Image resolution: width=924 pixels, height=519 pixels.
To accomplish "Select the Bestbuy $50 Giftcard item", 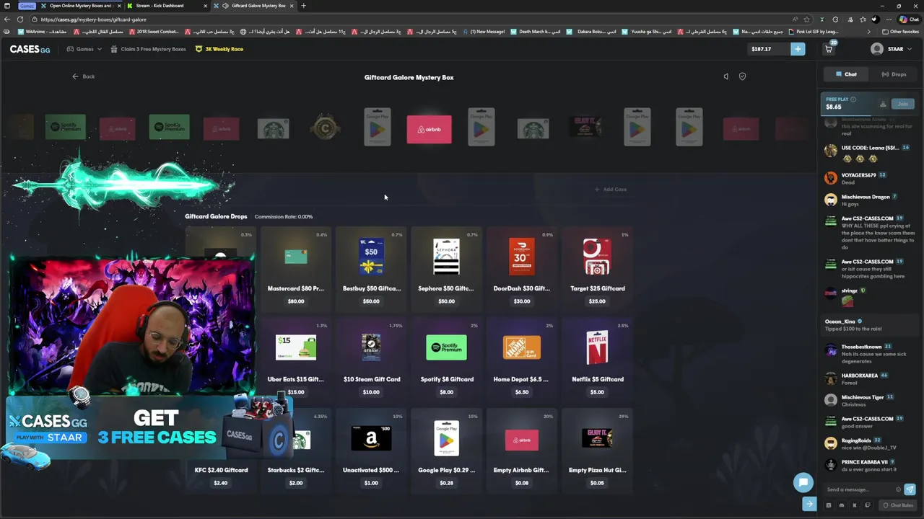I will [371, 270].
